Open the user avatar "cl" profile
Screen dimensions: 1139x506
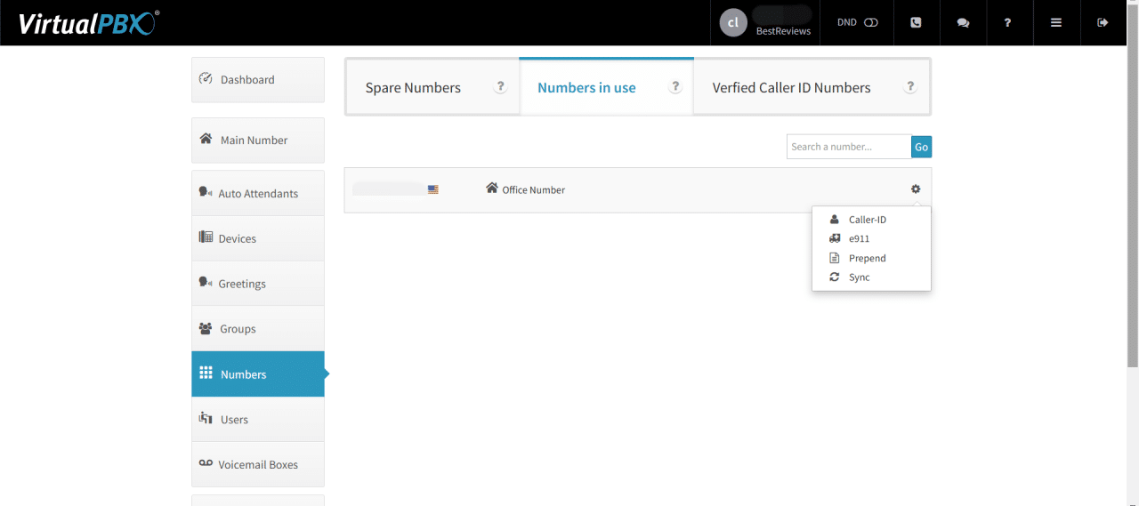click(733, 23)
